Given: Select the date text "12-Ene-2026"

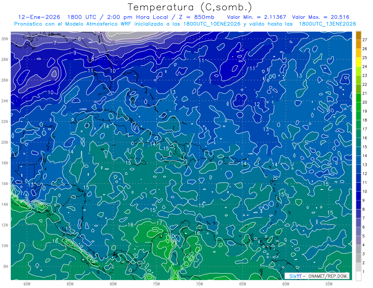Looking at the screenshot, I should coord(40,17).
